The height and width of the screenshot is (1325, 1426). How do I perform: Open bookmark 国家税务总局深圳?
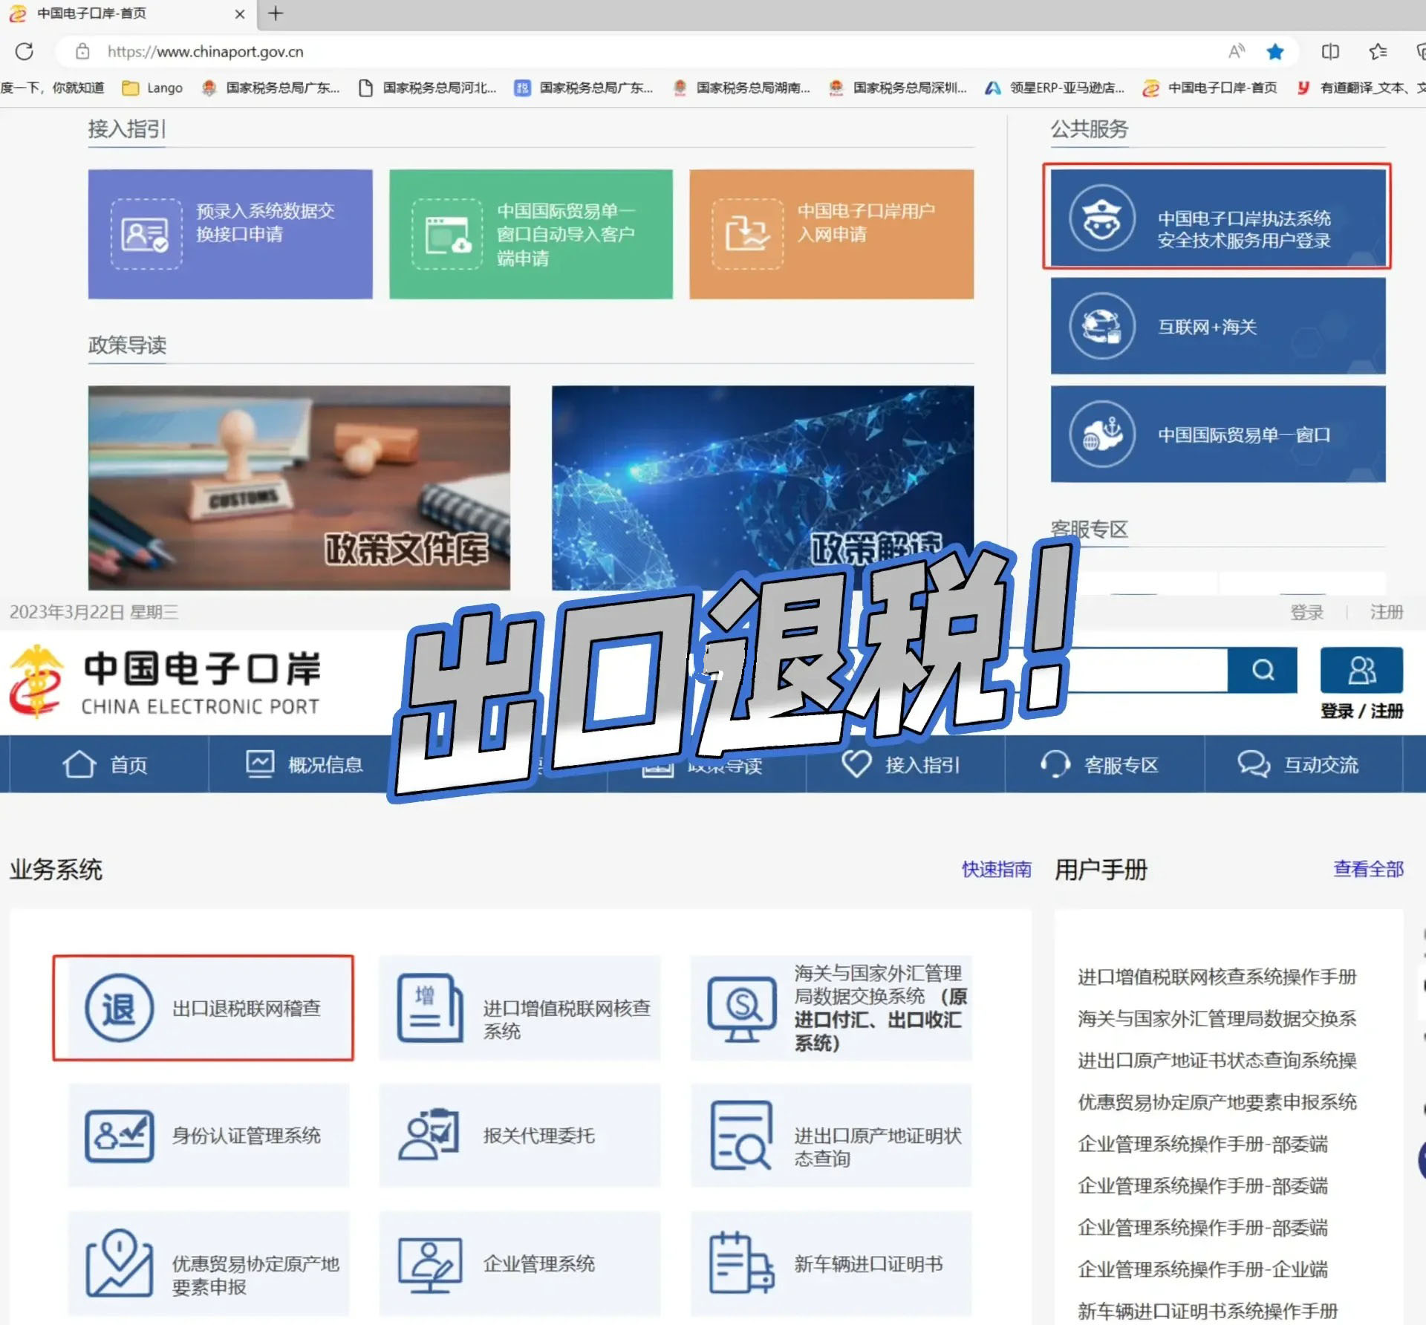[898, 88]
